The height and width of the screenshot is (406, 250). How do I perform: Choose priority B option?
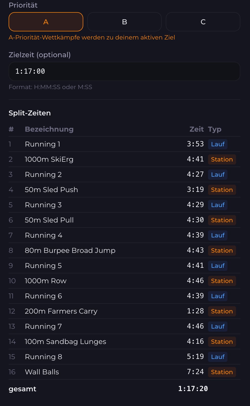click(x=124, y=22)
